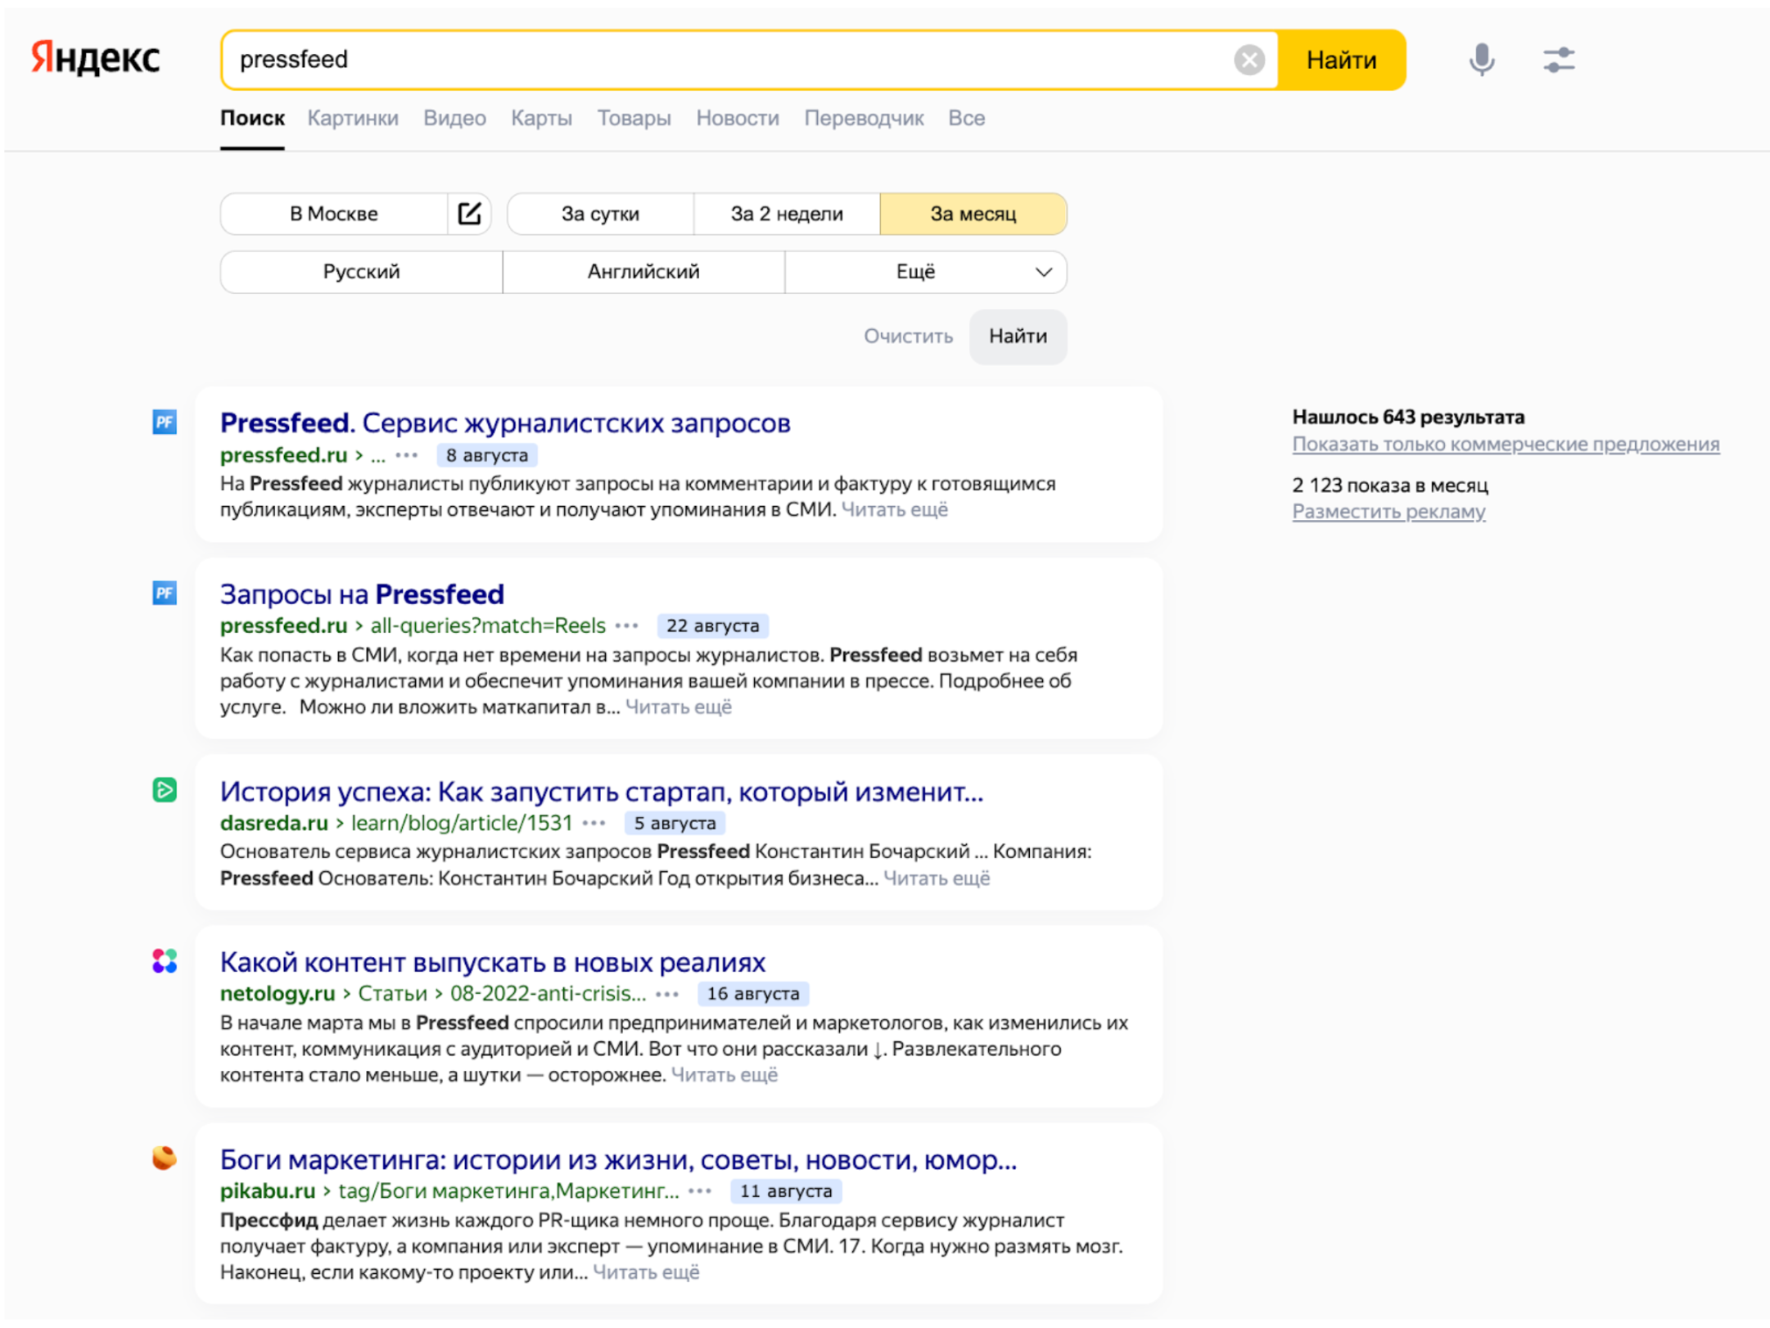
Task: Click the 2 123 показа в месяц text
Action: (1390, 485)
